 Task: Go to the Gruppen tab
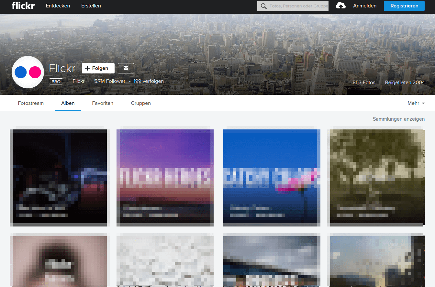coord(141,103)
